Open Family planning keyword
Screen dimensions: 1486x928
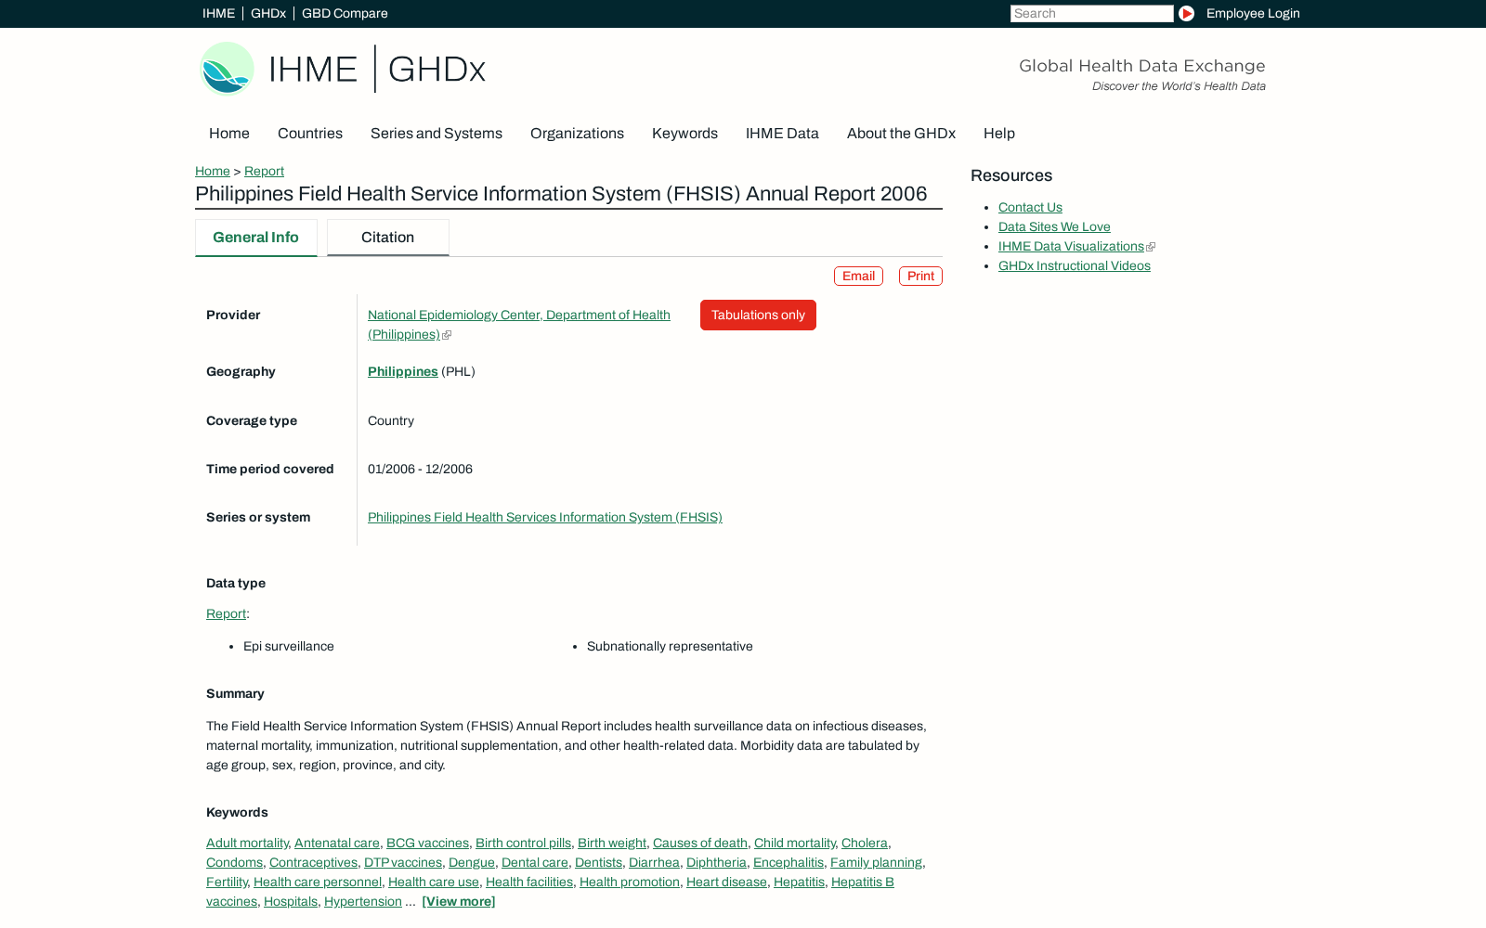pos(876,862)
